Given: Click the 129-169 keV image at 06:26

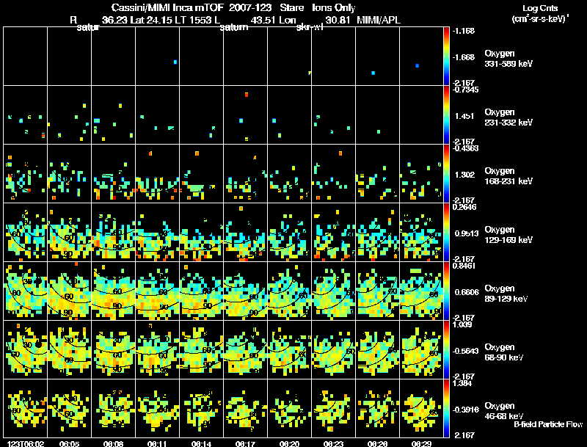Looking at the screenshot, I should click(x=377, y=232).
